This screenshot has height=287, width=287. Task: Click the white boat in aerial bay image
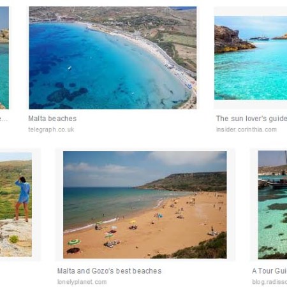70,68
